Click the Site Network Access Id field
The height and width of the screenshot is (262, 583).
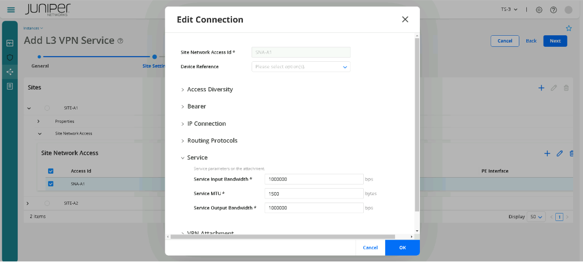tap(301, 53)
